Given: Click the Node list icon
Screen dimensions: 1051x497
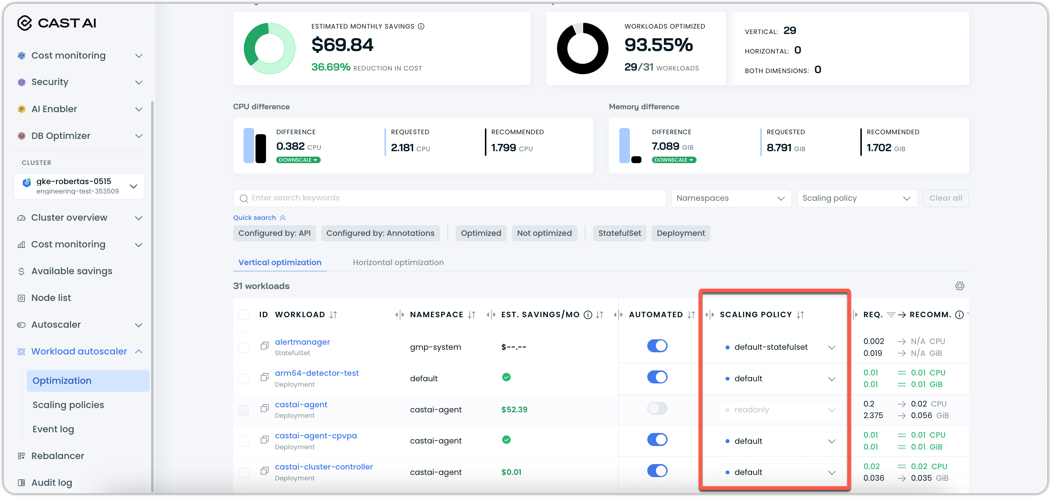Looking at the screenshot, I should coord(21,298).
